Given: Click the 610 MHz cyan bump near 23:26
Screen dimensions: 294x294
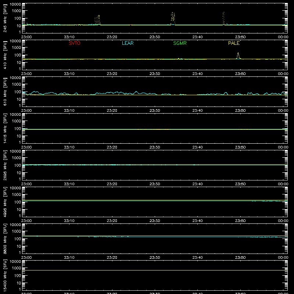Looking at the screenshot, I should point(136,93).
